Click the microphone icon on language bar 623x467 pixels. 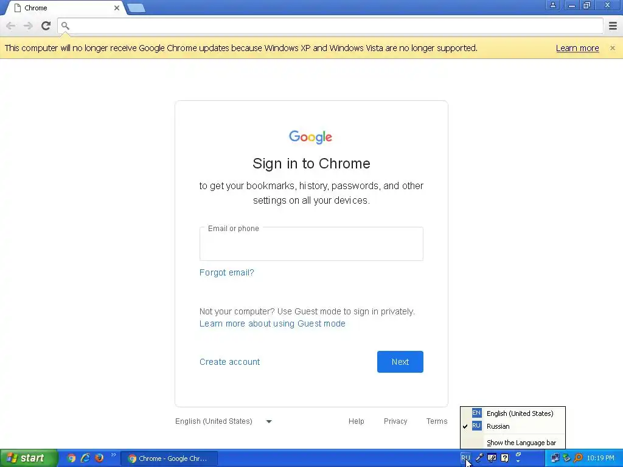click(x=479, y=458)
